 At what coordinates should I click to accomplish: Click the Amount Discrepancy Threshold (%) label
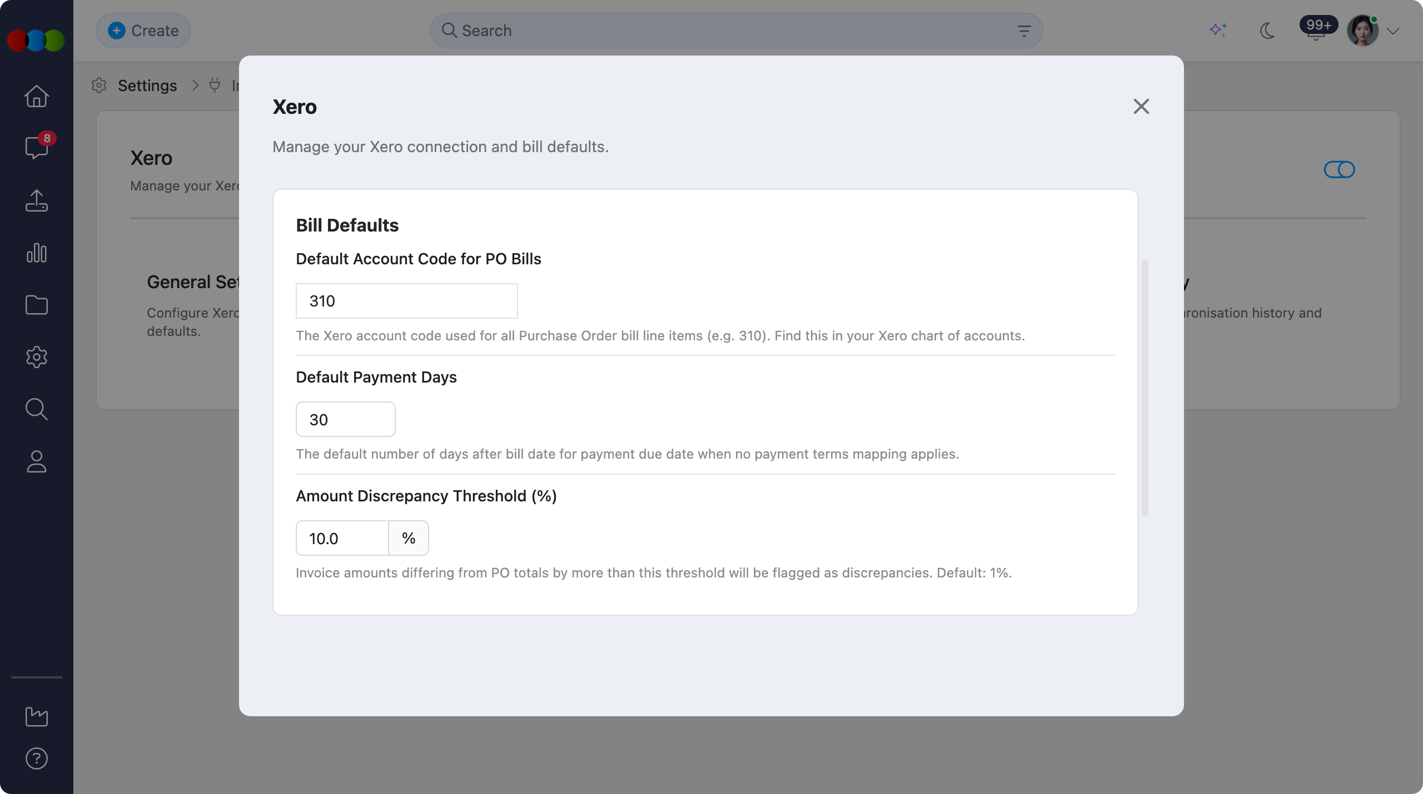coord(426,496)
